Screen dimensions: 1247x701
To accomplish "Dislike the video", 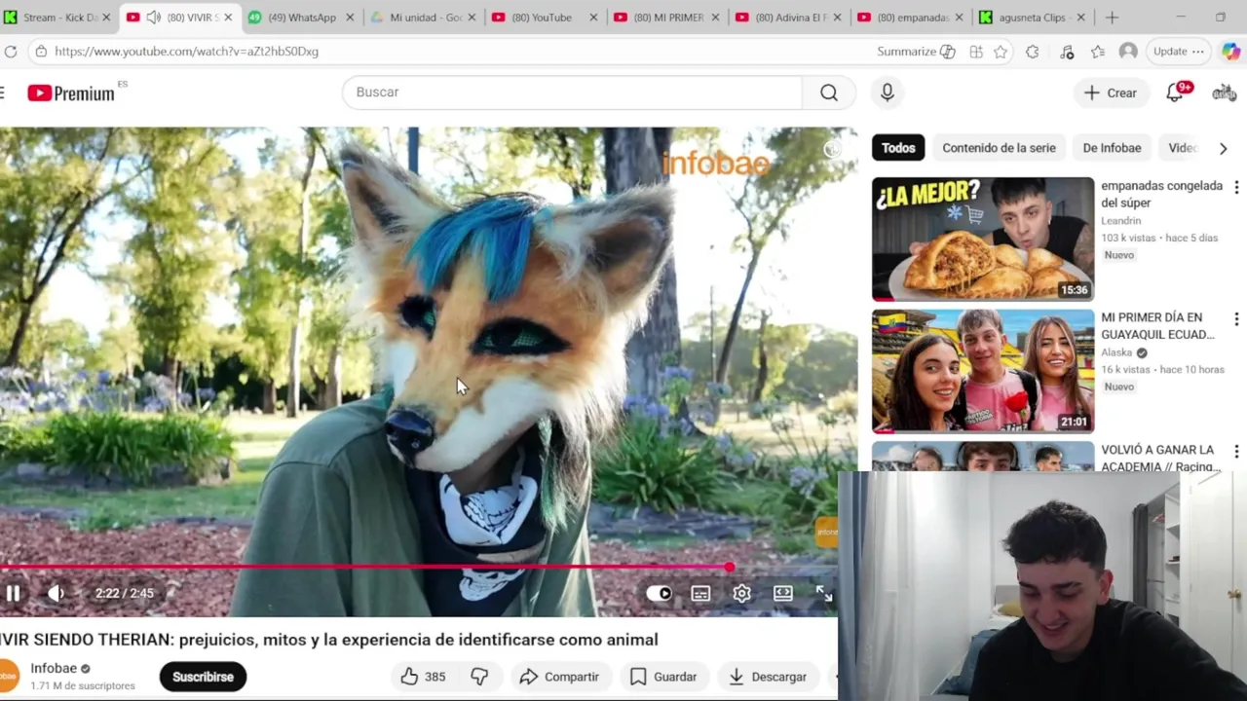I will (479, 677).
